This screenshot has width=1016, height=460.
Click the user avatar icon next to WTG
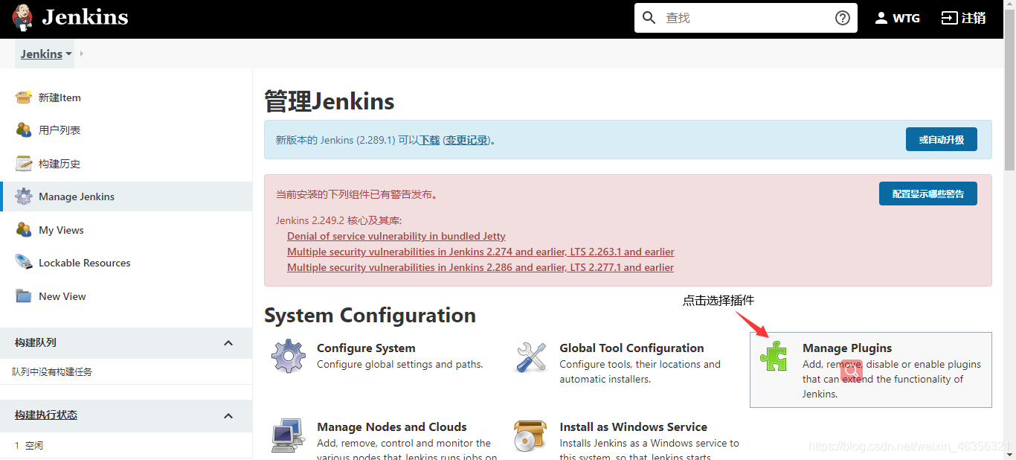tap(881, 18)
